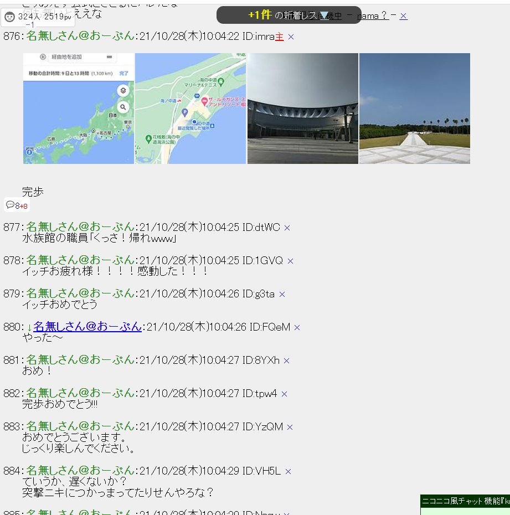Click the viewer count smiley icon
This screenshot has height=515, width=510.
(x=10, y=17)
